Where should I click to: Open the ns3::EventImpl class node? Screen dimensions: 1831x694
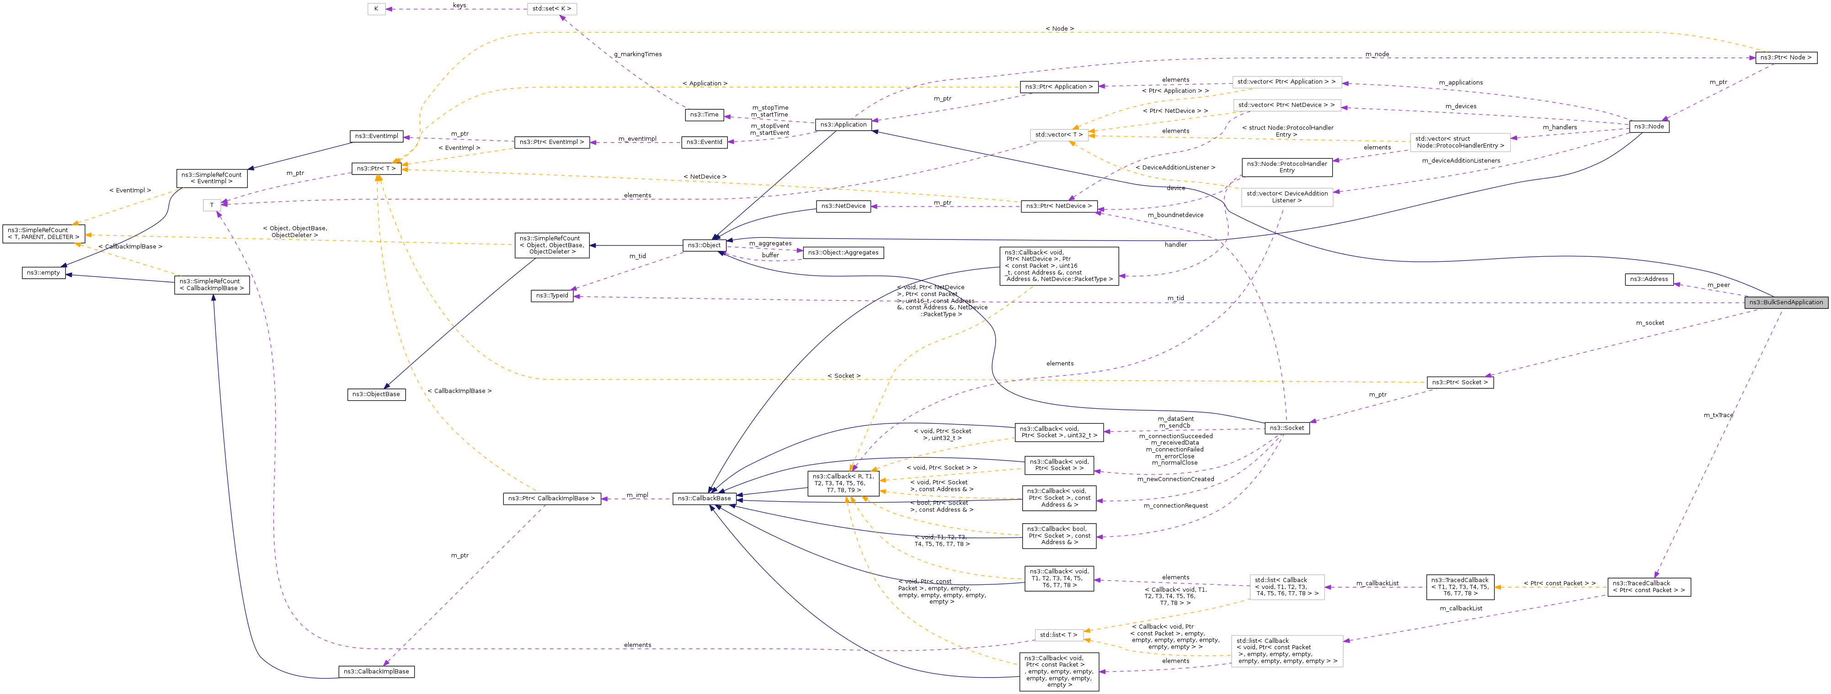(377, 136)
